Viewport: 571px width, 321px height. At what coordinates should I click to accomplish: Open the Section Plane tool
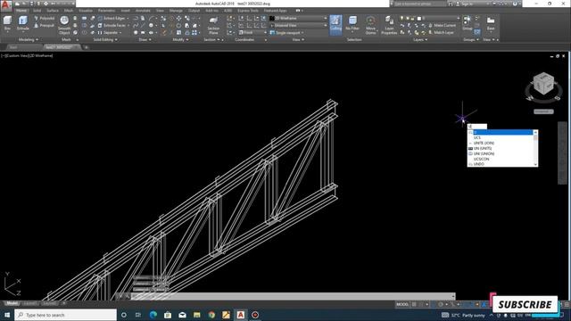[213, 25]
